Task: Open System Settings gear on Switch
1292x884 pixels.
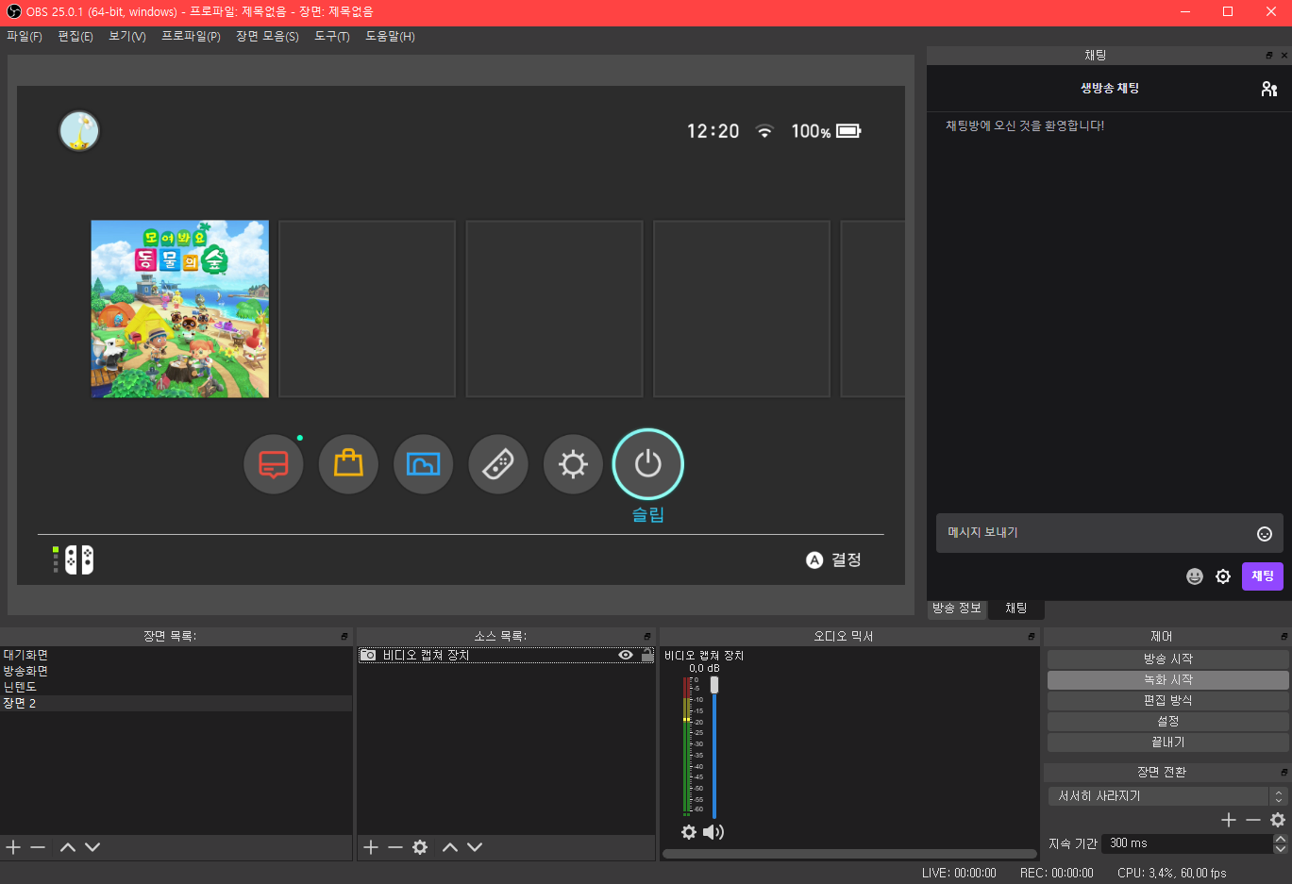Action: 573,464
